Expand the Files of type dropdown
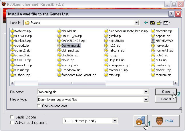Viewport: 185px width, 131px height. [x=146, y=100]
